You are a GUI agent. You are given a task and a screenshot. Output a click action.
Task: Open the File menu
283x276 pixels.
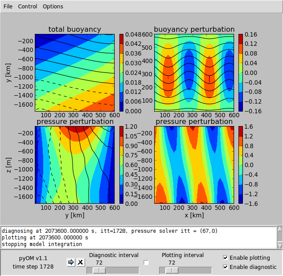(x=8, y=7)
